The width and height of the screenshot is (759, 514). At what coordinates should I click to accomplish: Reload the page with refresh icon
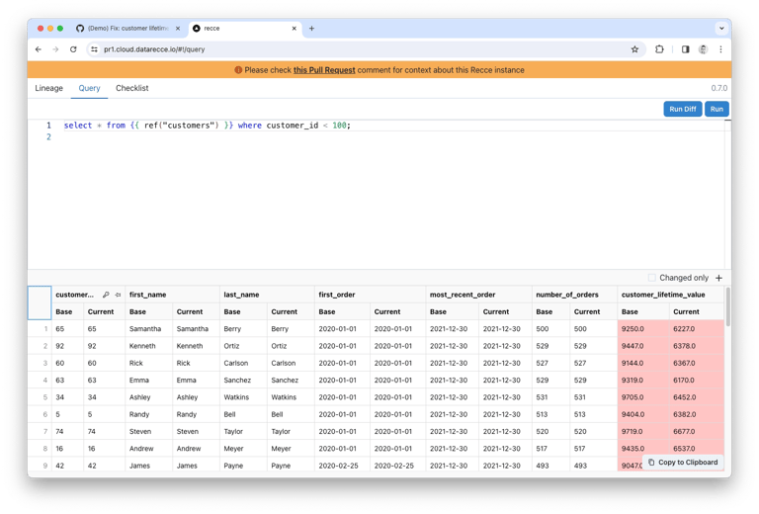coord(73,49)
